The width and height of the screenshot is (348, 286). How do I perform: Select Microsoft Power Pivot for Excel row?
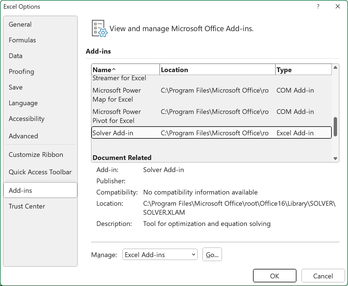pos(212,116)
